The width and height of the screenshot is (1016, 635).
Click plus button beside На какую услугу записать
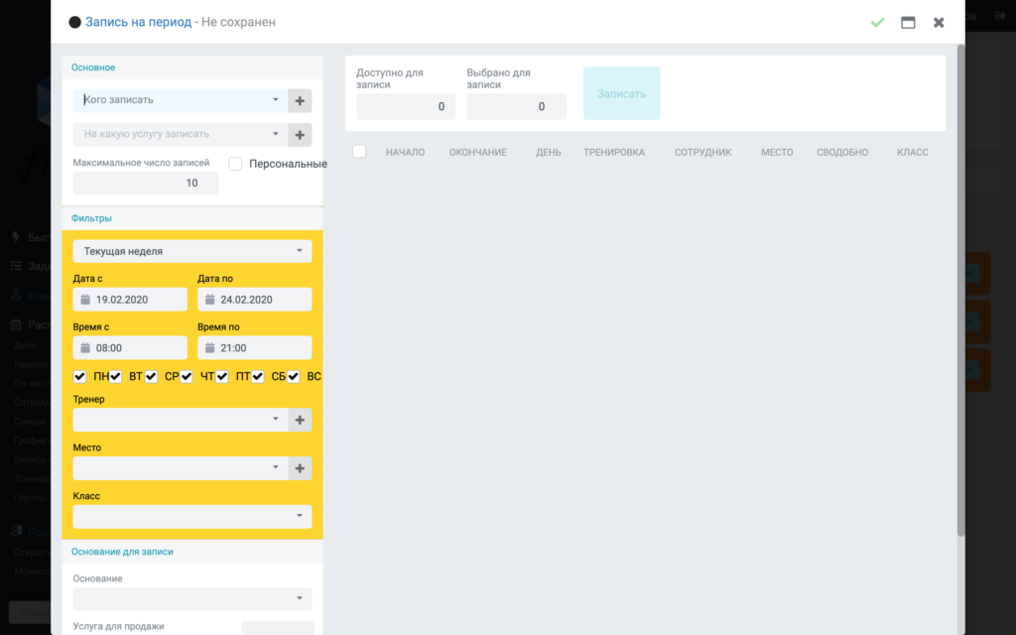point(300,135)
